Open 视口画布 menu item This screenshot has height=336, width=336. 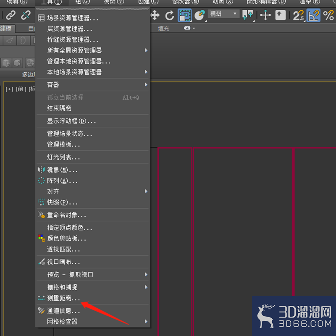(x=92, y=262)
